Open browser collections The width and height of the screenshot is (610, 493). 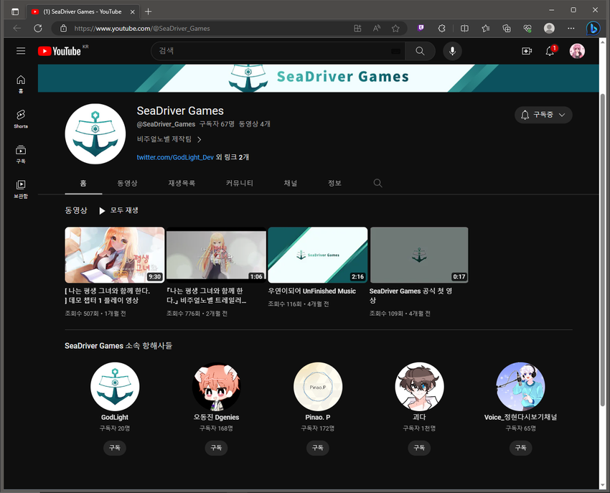tap(507, 29)
